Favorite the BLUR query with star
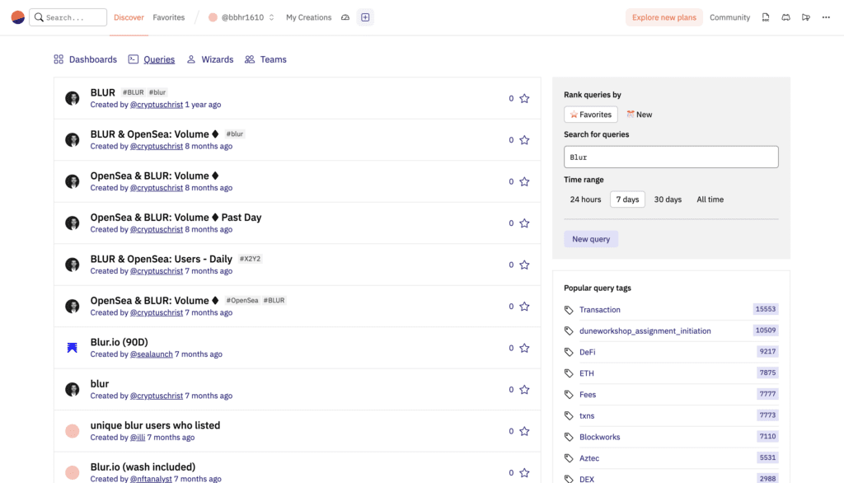844x483 pixels. 524,99
